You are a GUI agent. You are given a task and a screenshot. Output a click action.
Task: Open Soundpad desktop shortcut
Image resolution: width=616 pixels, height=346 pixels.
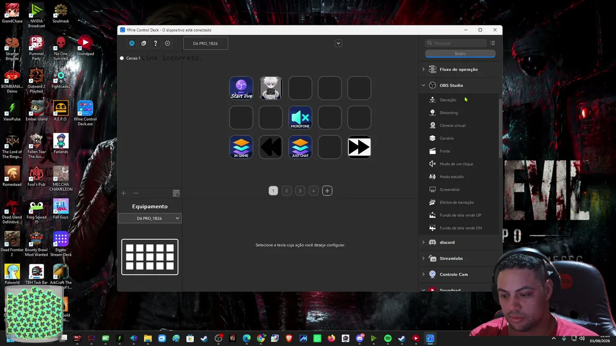tap(85, 46)
